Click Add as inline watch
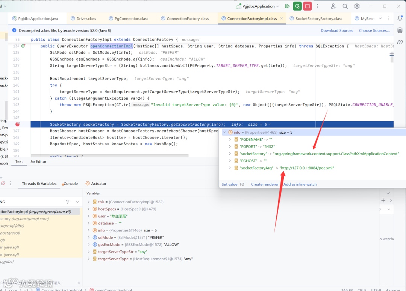The width and height of the screenshot is (406, 291). (300, 184)
